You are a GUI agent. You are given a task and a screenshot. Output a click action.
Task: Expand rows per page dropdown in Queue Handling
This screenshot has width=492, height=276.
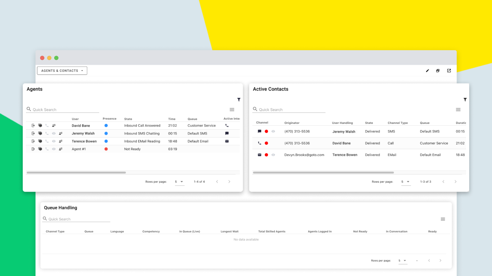pos(402,261)
